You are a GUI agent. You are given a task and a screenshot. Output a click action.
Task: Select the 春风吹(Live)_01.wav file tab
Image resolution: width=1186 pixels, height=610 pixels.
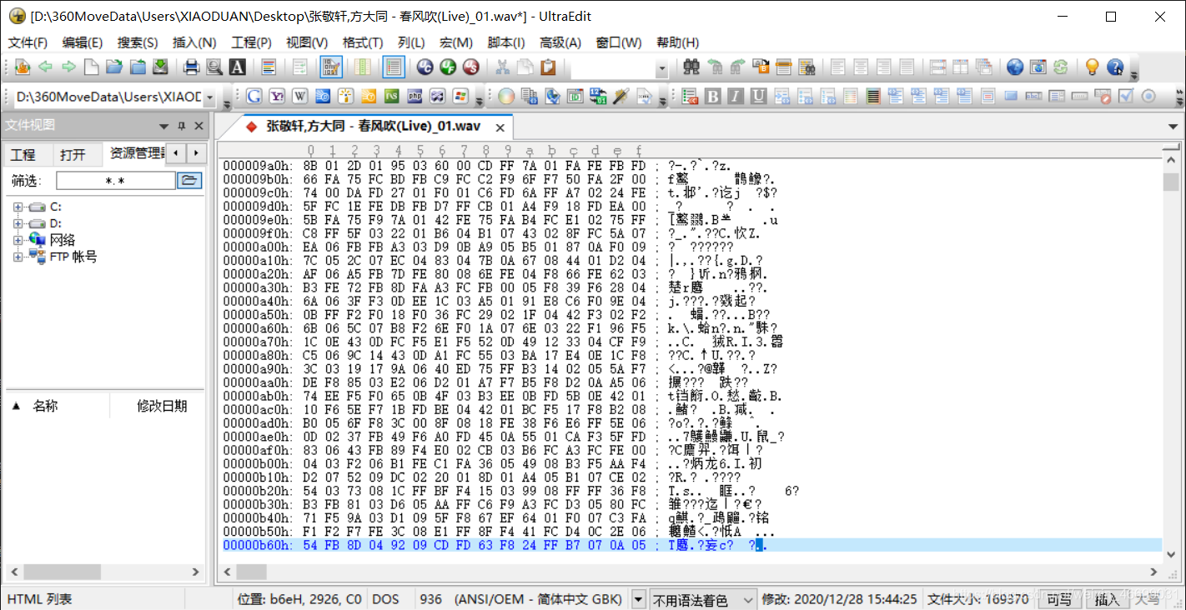373,127
